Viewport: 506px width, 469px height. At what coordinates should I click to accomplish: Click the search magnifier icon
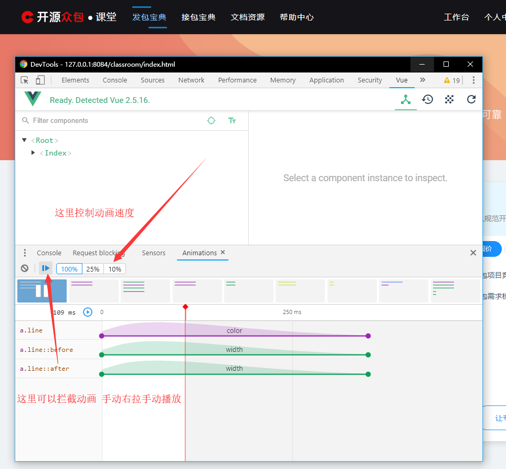point(25,120)
